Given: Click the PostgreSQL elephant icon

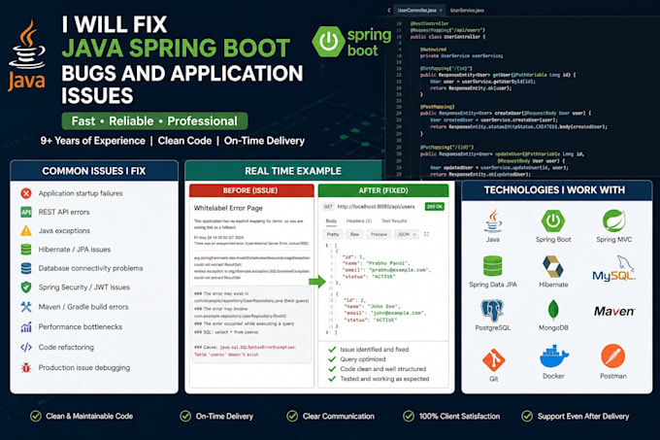Looking at the screenshot, I should [492, 311].
